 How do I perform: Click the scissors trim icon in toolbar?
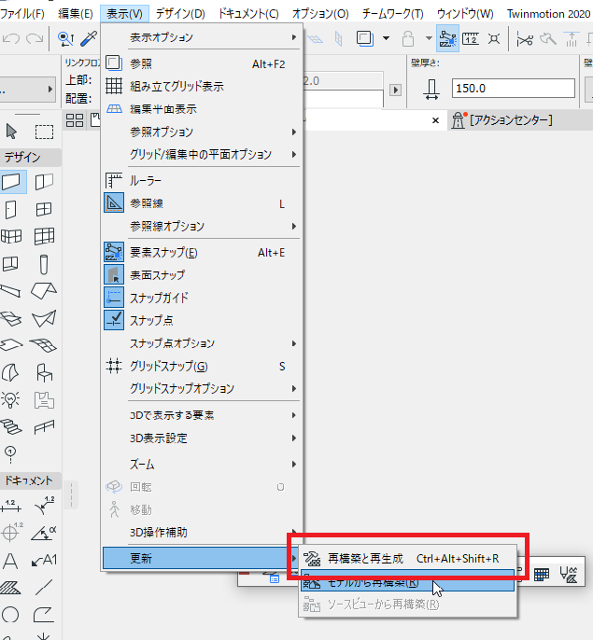[524, 39]
